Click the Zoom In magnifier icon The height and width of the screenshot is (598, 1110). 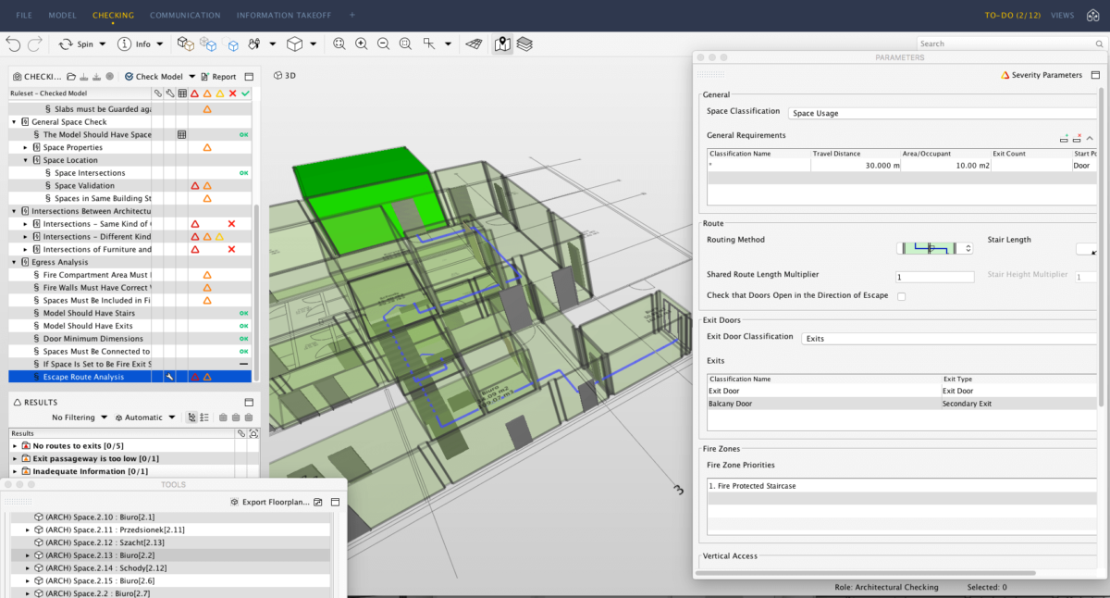[361, 44]
